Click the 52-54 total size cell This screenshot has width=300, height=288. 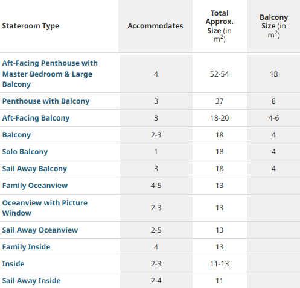[x=220, y=74]
